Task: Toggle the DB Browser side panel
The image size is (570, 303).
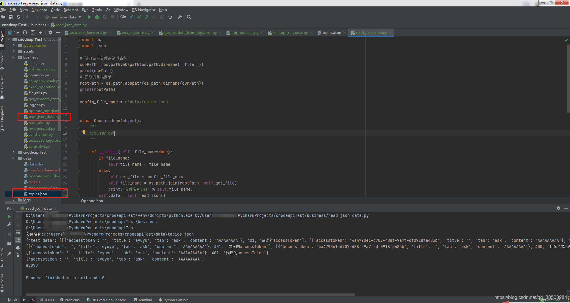Action: [2, 88]
